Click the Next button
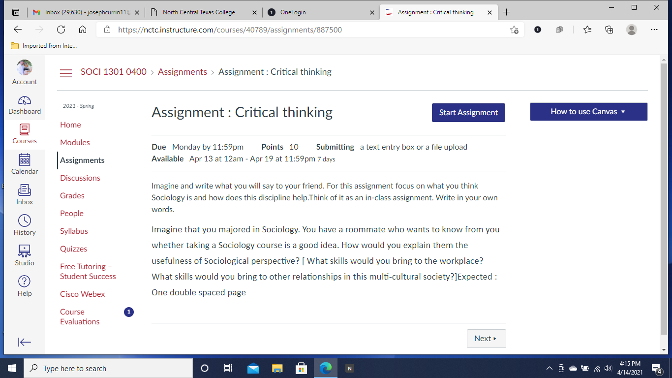 click(486, 339)
